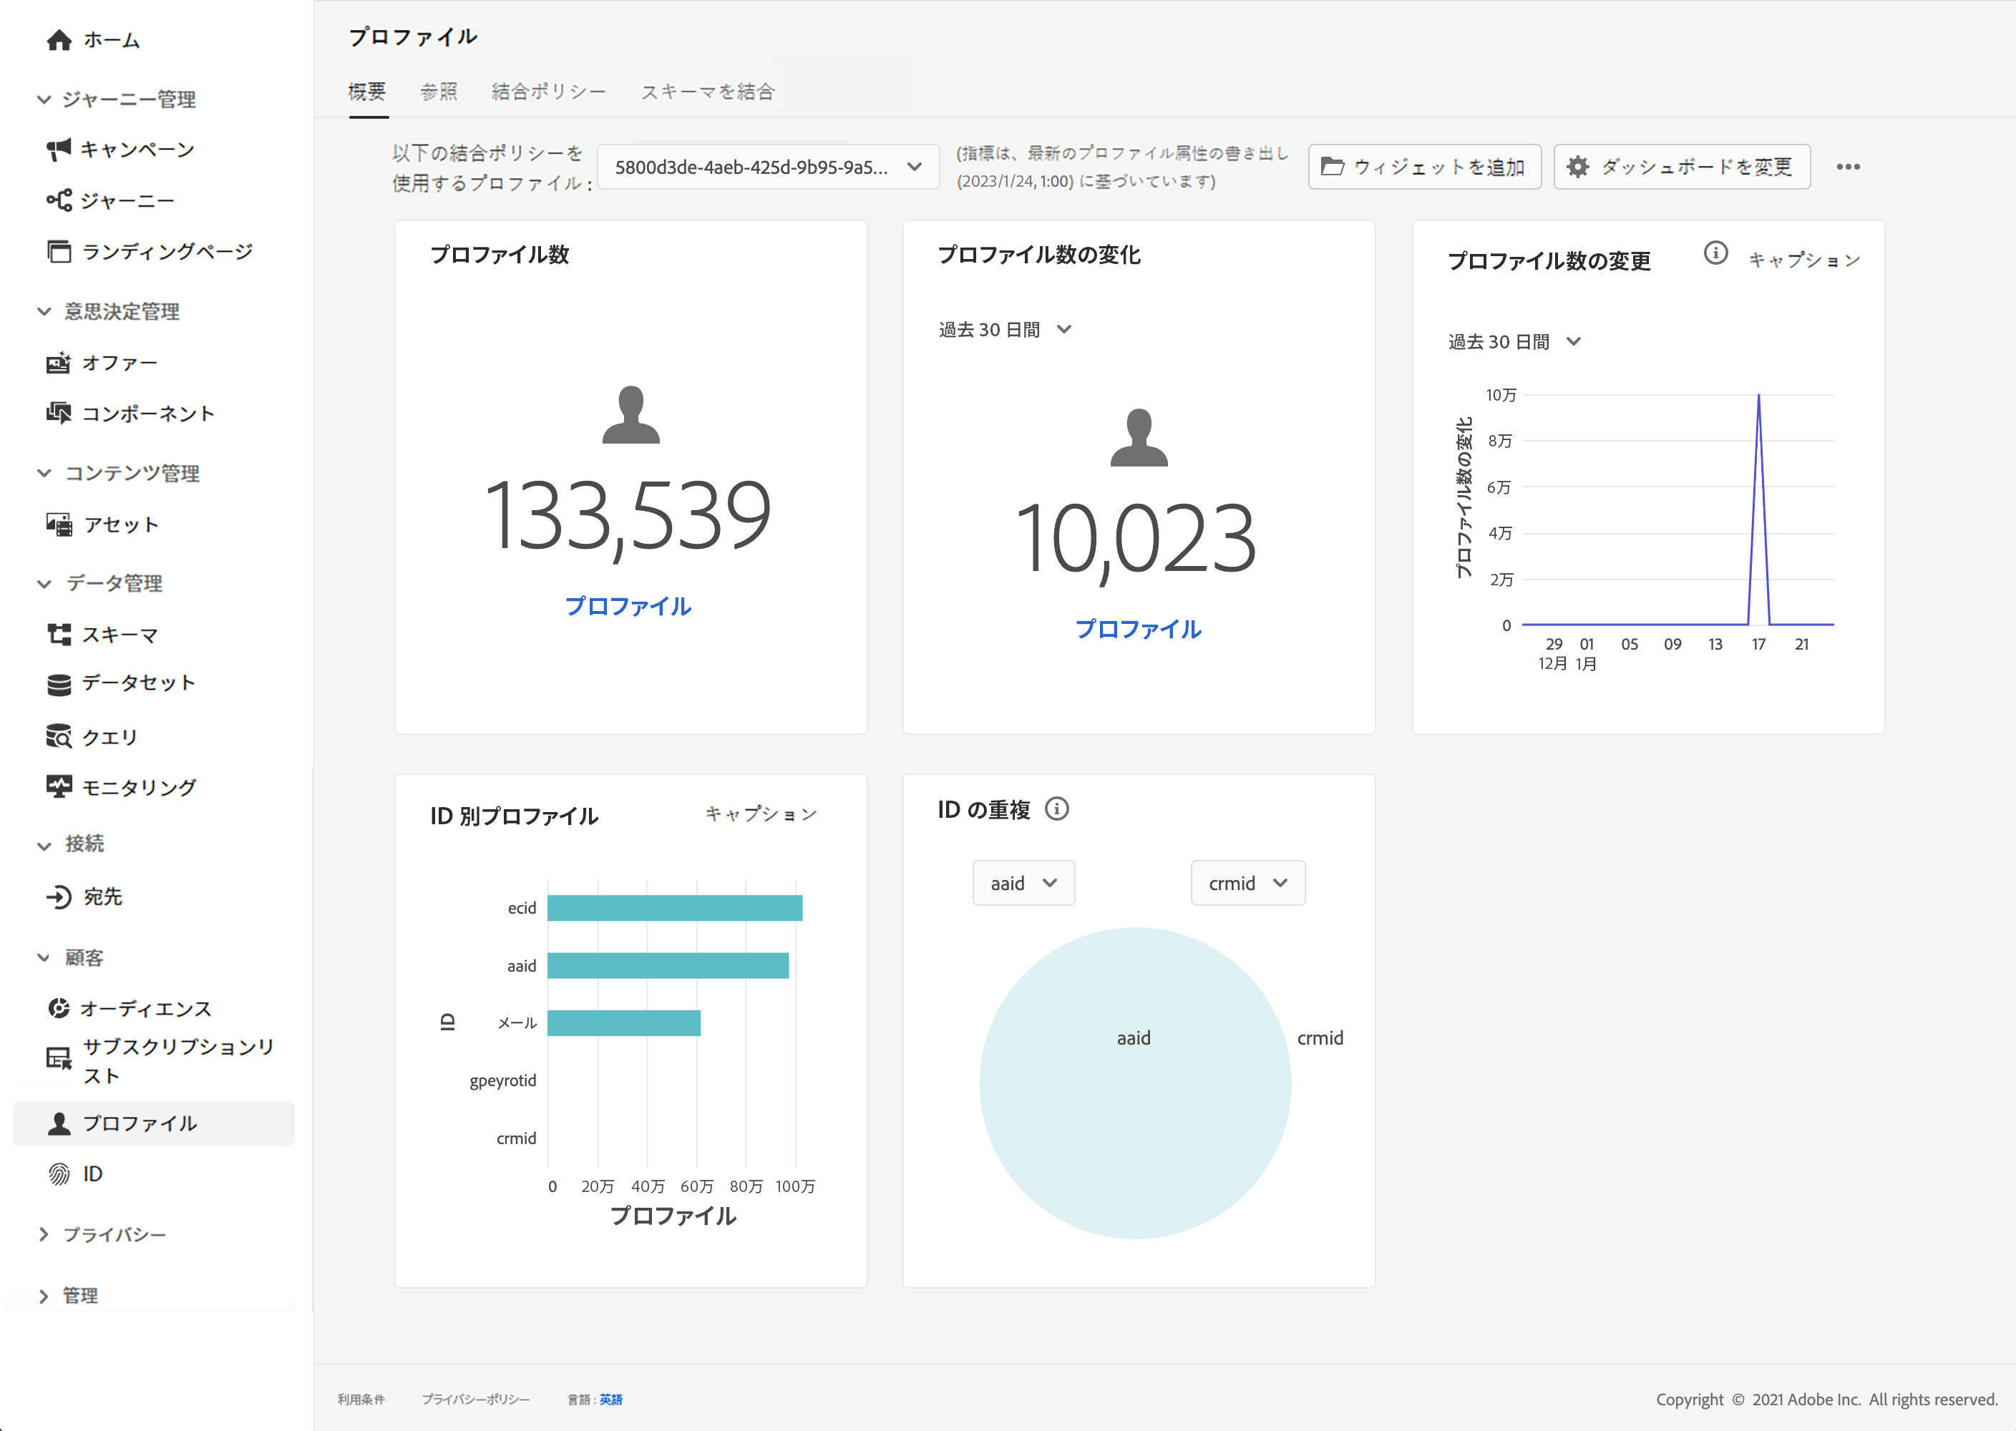
Task: Click the Home icon in sidebar
Action: coord(59,39)
